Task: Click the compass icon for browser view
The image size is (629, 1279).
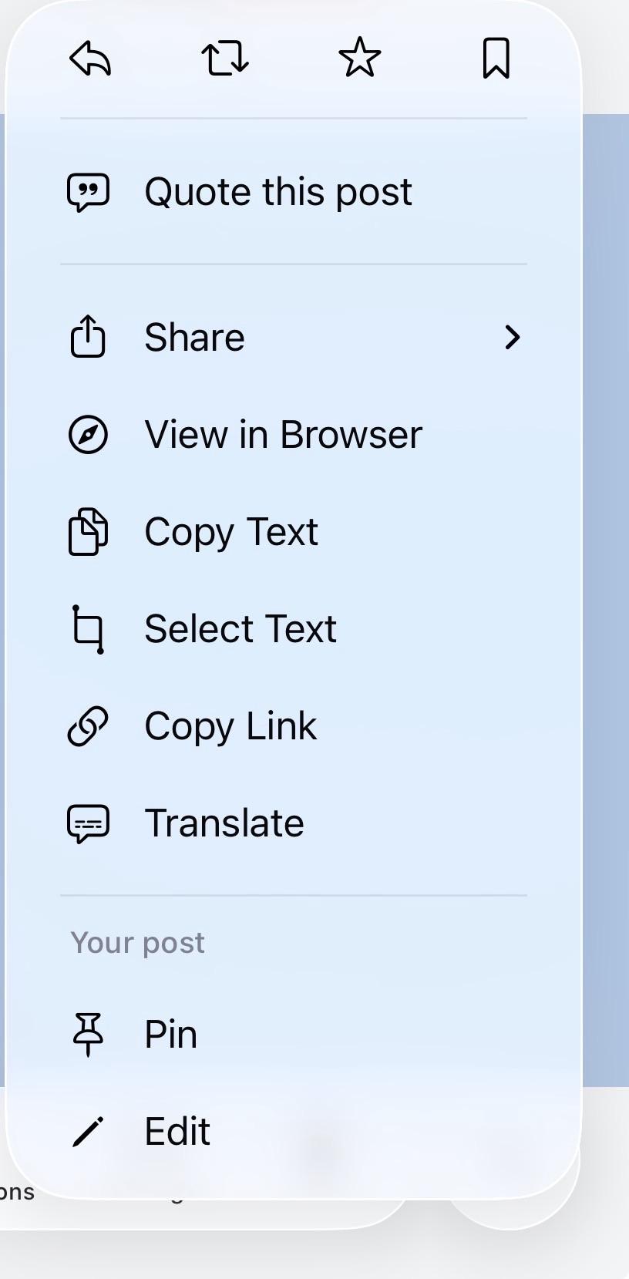Action: click(88, 435)
